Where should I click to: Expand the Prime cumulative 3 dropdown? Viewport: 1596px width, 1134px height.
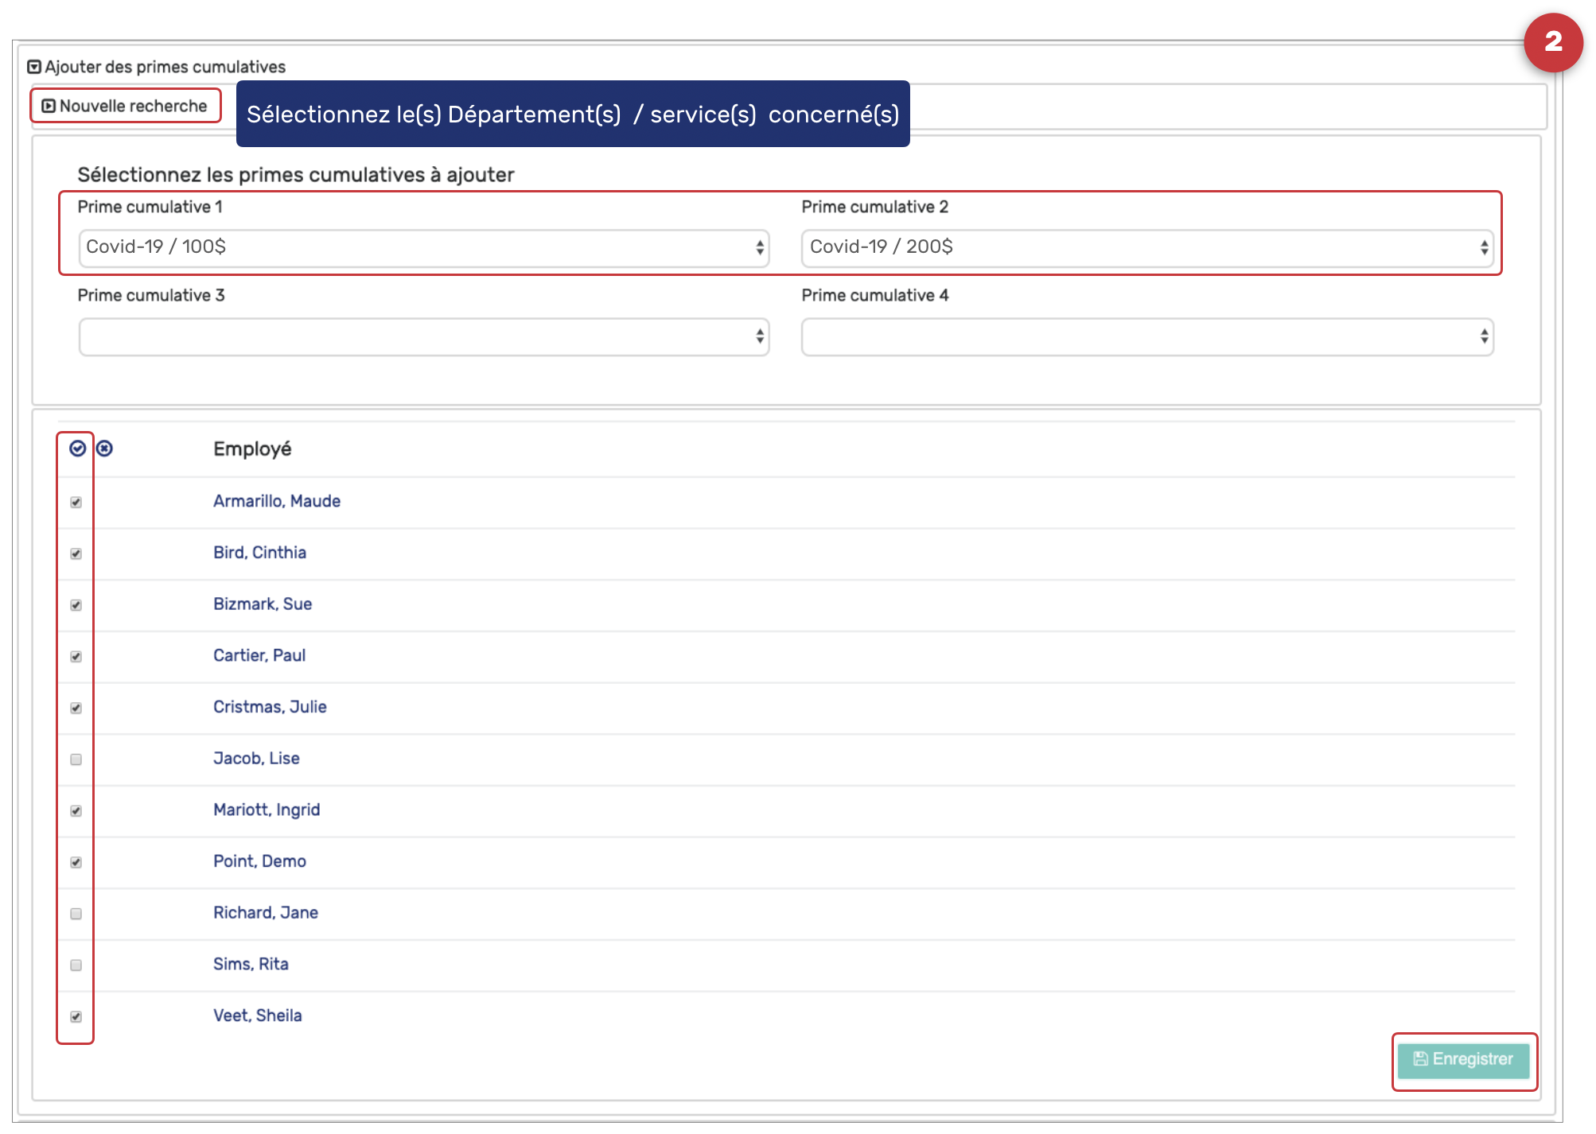(423, 337)
